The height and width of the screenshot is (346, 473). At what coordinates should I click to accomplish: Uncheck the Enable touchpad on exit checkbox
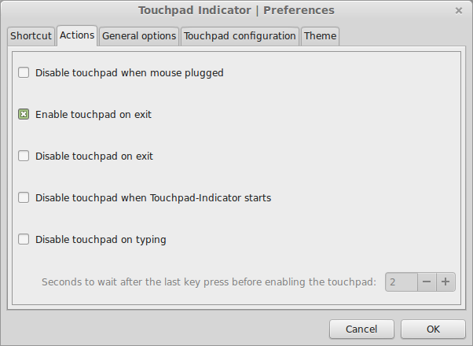(24, 115)
